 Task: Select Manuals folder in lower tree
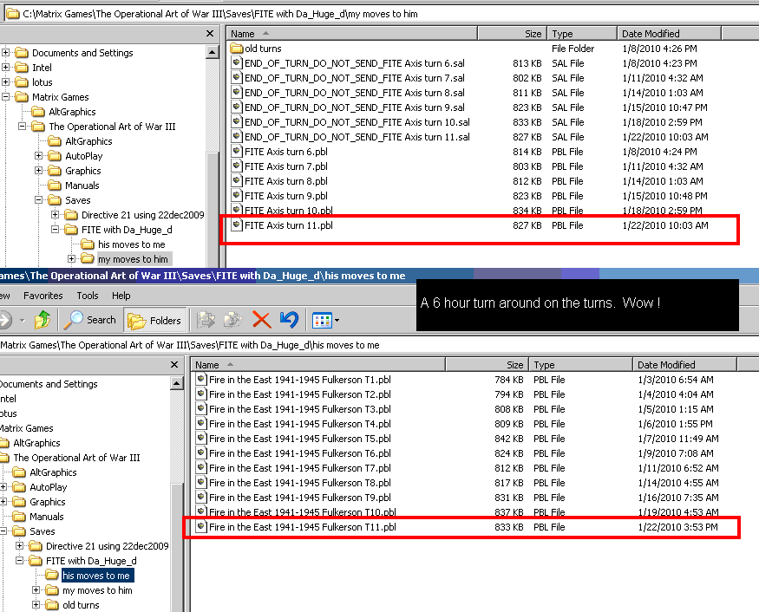click(x=47, y=517)
